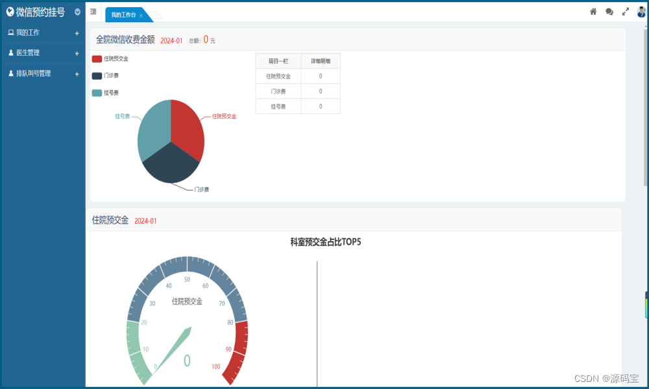Click the 挂号费 pie chart label
This screenshot has width=649, height=389.
click(123, 116)
